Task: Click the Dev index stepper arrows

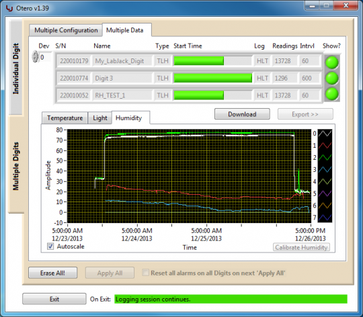Action: coord(35,56)
